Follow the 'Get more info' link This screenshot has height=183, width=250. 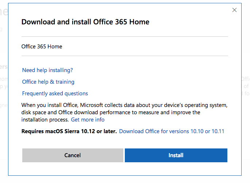[x=88, y=120]
